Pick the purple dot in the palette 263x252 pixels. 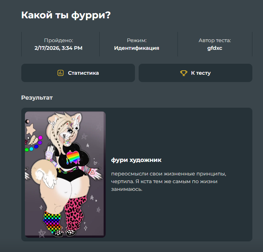(40, 142)
